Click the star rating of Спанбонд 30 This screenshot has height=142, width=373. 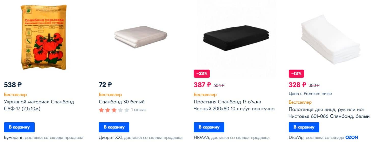tap(114, 110)
